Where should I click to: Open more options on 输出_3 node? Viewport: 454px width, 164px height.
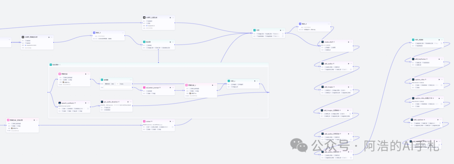coord(123,33)
